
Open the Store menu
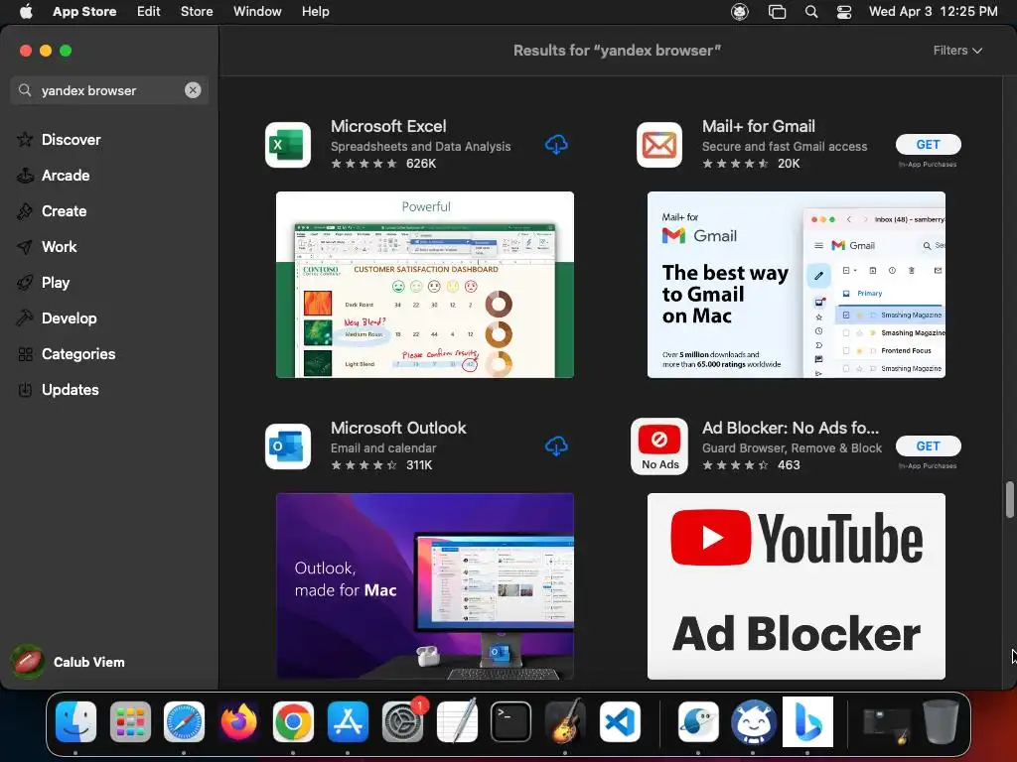point(197,12)
